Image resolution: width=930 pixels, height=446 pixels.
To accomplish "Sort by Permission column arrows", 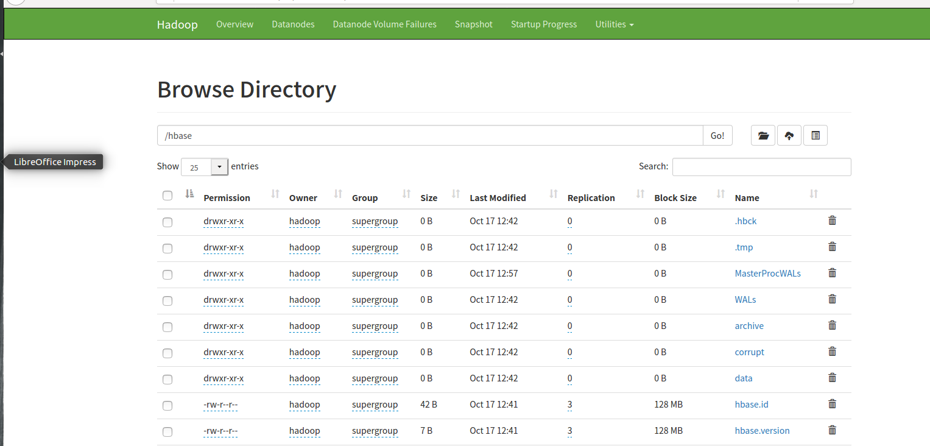I will [275, 194].
